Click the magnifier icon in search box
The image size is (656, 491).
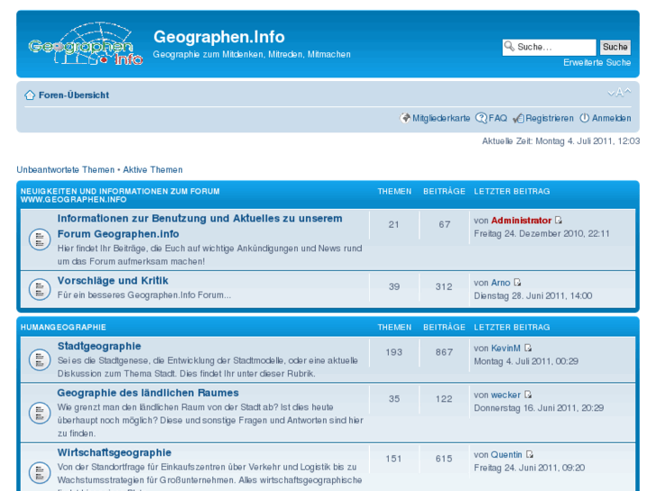click(509, 46)
